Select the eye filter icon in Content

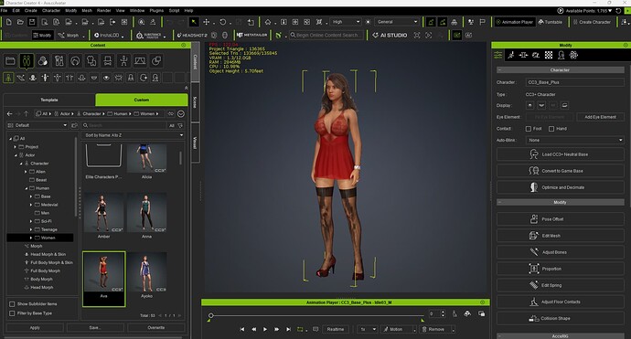click(x=106, y=78)
